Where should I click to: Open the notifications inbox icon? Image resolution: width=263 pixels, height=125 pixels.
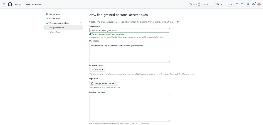coord(253,4)
